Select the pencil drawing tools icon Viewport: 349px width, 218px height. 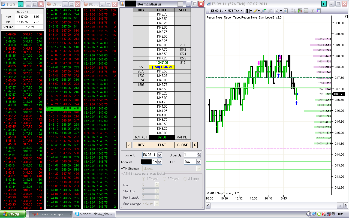(x=255, y=11)
